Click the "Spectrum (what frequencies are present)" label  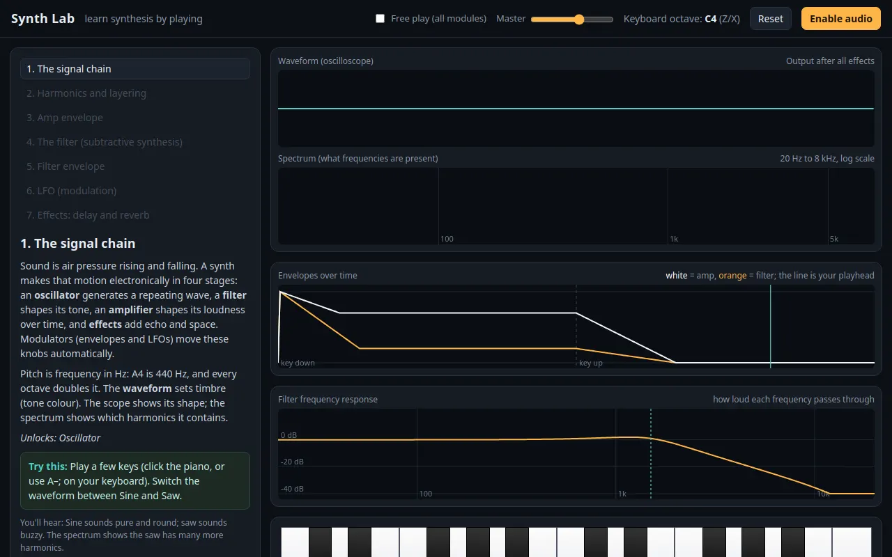[x=358, y=159]
